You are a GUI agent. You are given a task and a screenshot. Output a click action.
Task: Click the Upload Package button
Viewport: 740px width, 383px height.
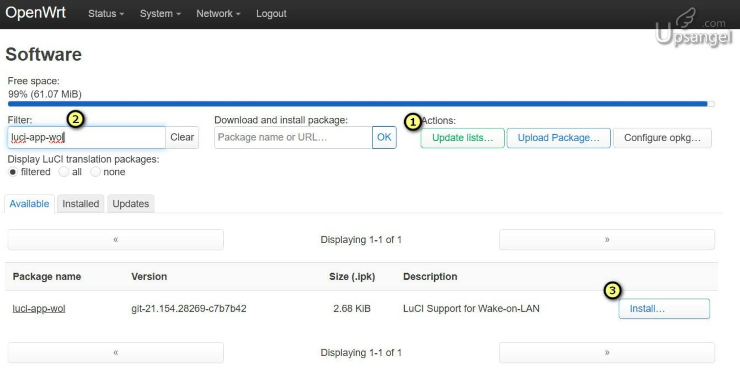tap(558, 138)
